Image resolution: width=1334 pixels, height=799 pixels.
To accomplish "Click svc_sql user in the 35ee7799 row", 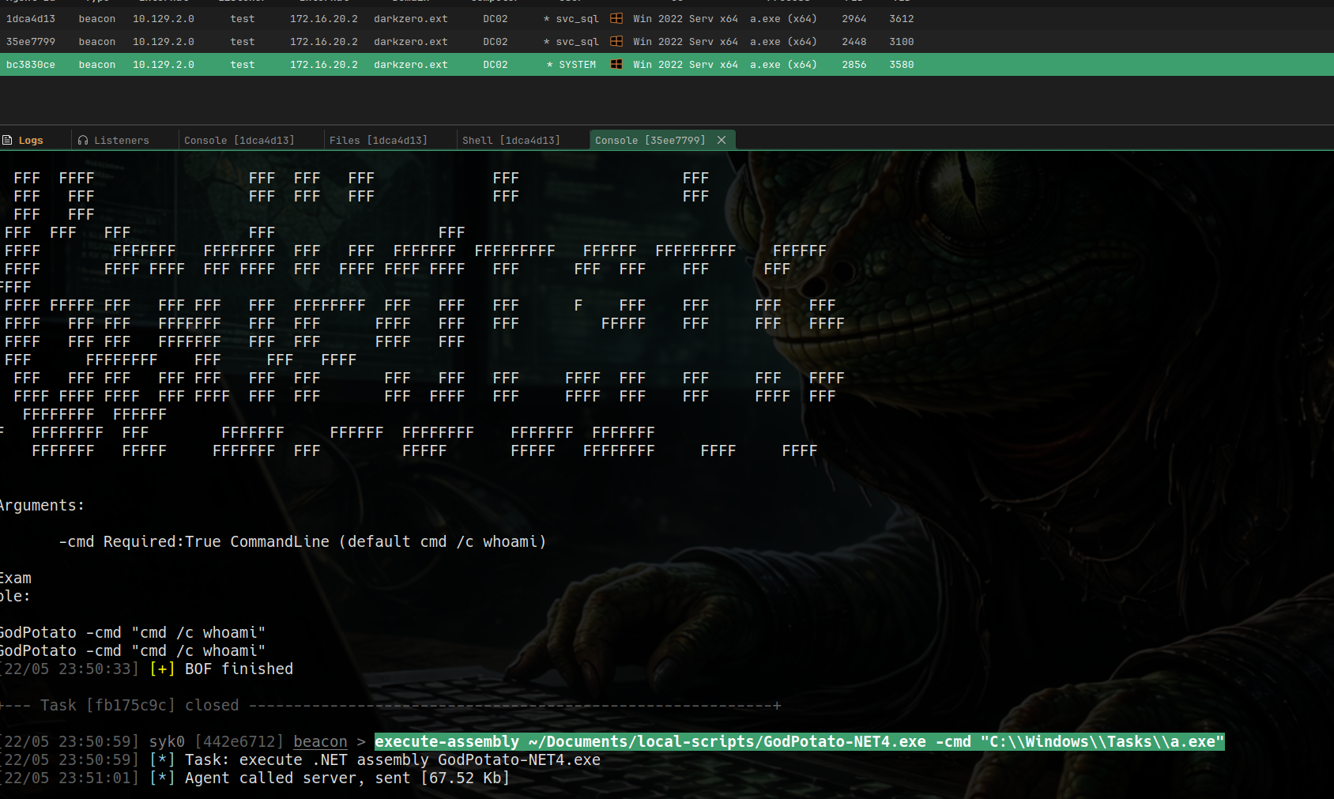I will (x=571, y=42).
